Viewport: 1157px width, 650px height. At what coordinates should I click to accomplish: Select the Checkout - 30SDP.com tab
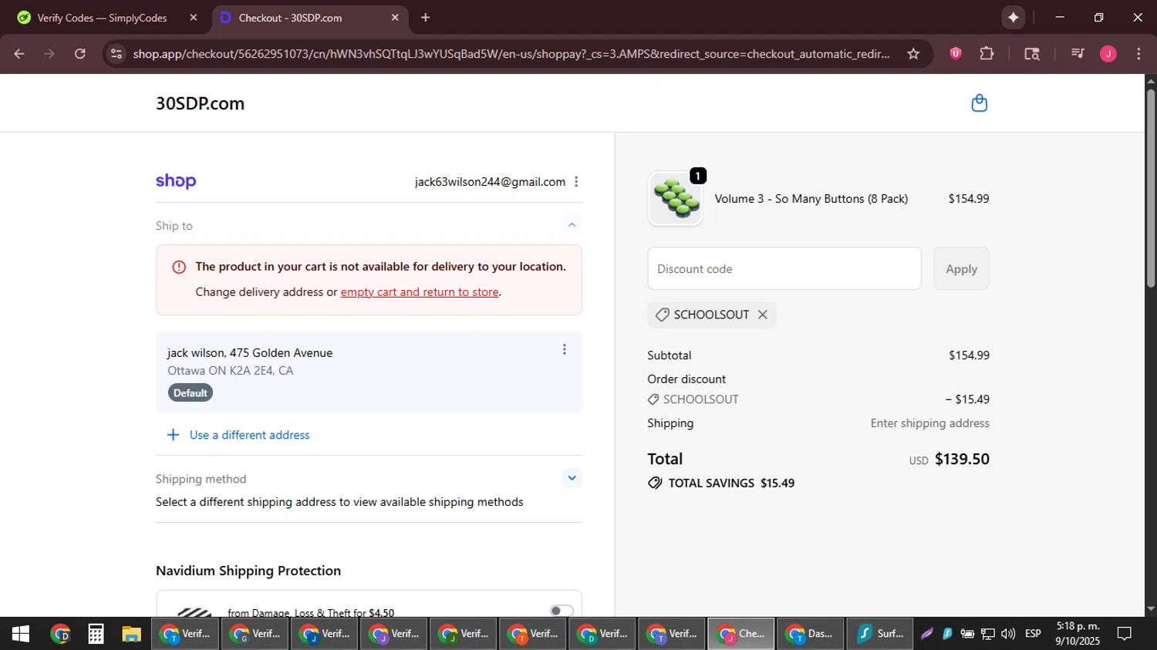click(x=309, y=18)
